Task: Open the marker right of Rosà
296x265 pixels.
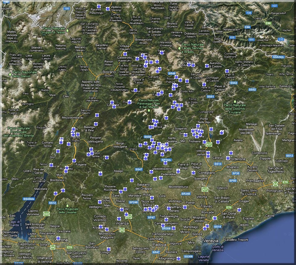Action: [152, 197]
